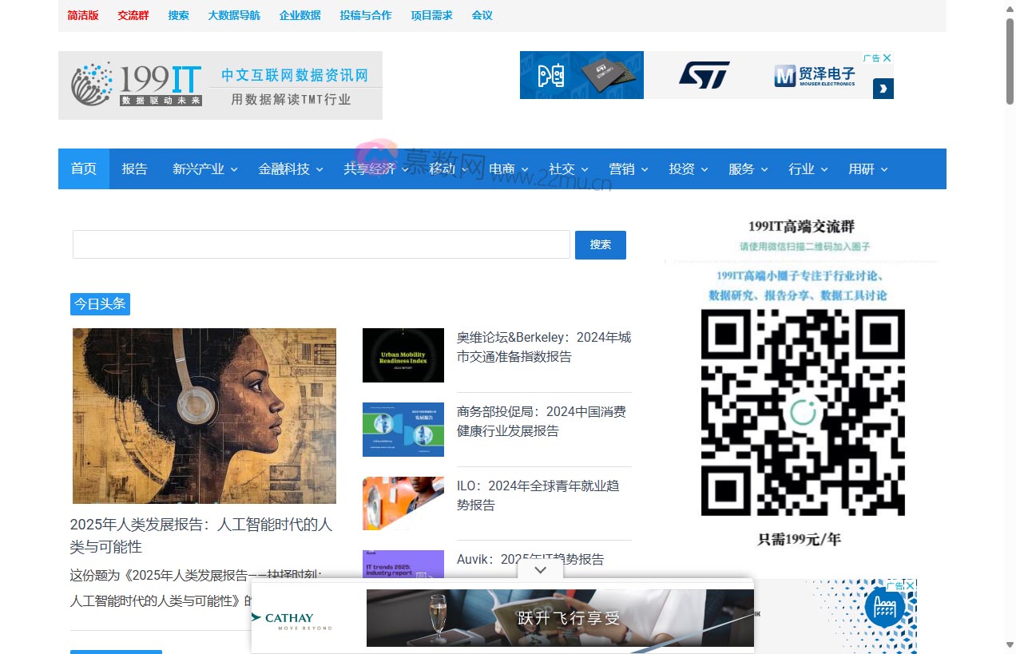Click the page vertical scrollbar thumb
Screen dimensions: 1016x654
[1010, 60]
